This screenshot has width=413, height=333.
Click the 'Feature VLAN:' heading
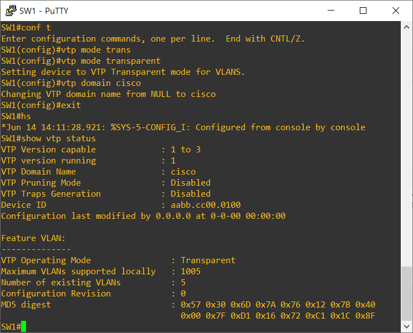pos(33,238)
